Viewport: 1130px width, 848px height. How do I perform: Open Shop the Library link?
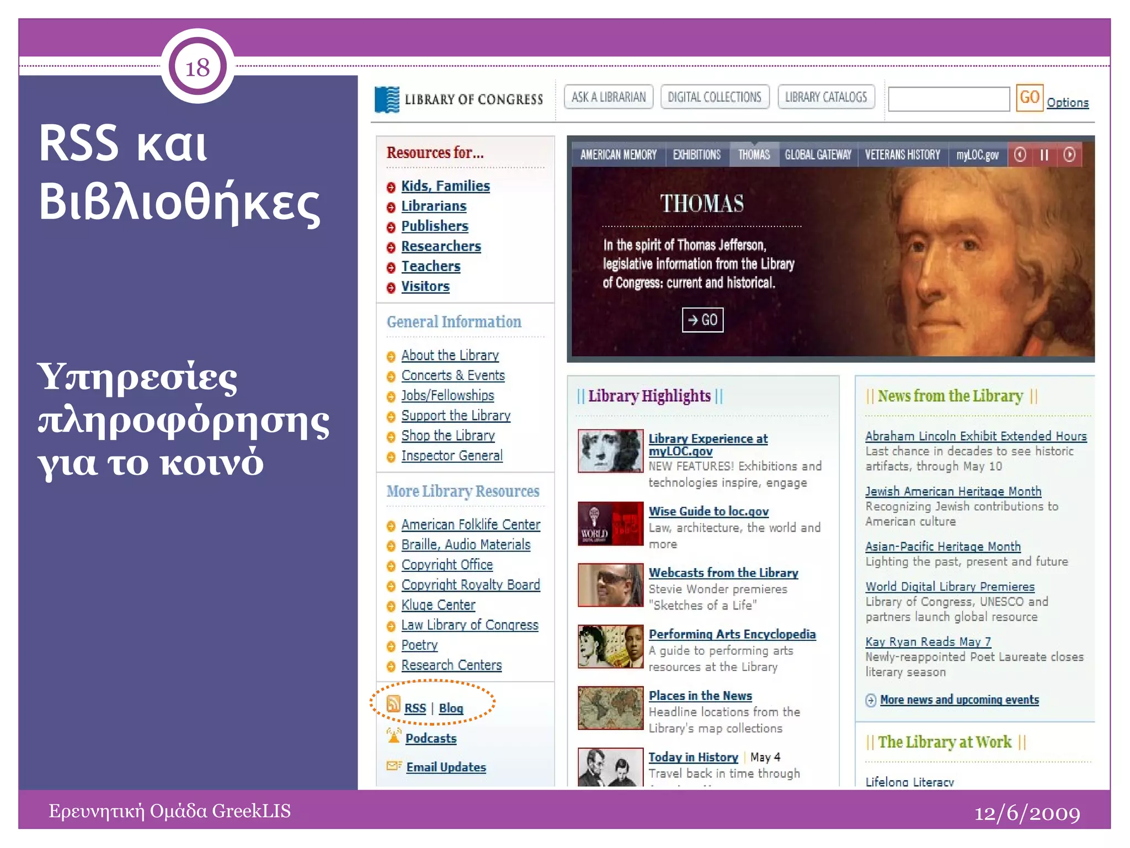[x=448, y=436]
